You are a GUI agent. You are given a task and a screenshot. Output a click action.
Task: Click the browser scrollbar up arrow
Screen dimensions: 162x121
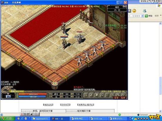click(x=160, y=23)
